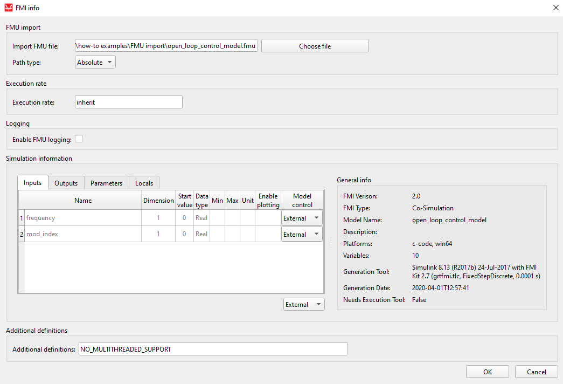Click the Name column header
Screen dimensions: 563x384
82,201
